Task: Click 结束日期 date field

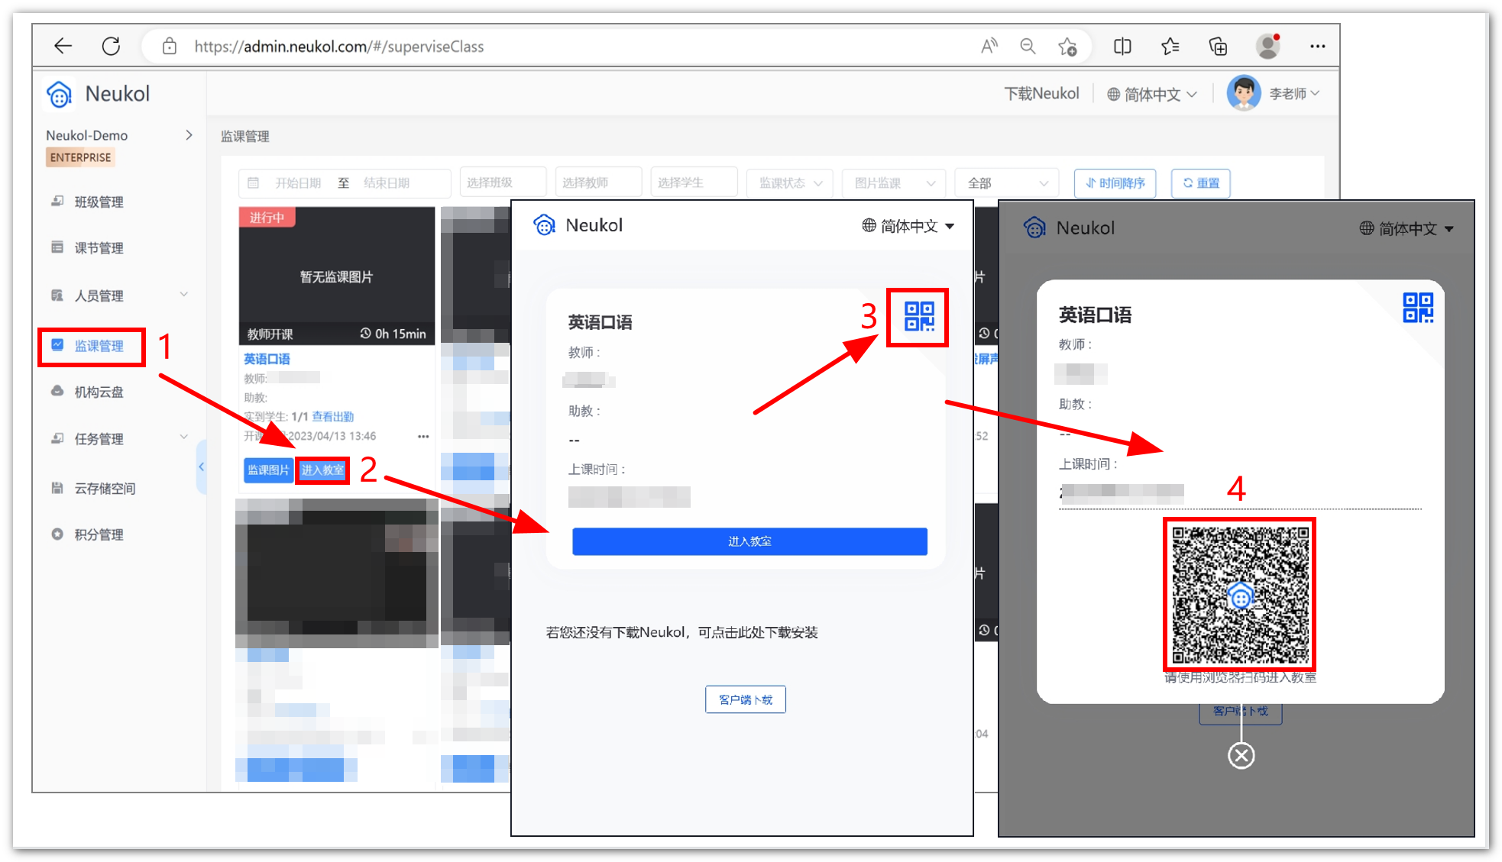Action: (x=387, y=183)
